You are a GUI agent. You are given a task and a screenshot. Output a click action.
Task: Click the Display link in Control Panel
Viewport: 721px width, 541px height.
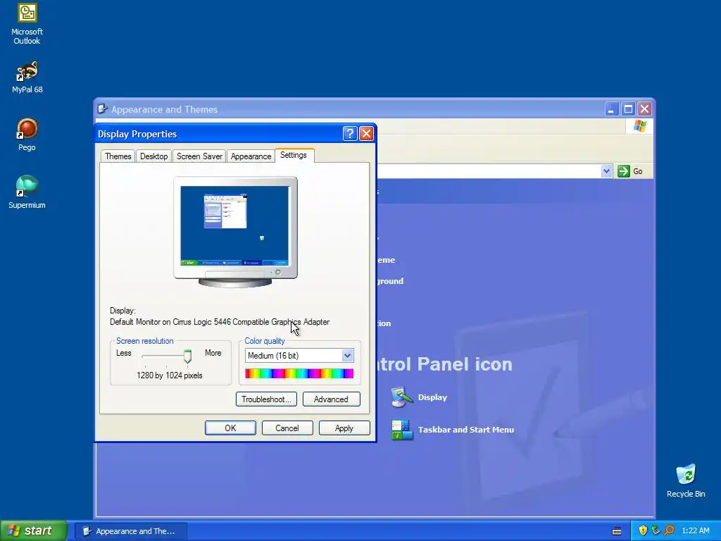click(x=432, y=397)
